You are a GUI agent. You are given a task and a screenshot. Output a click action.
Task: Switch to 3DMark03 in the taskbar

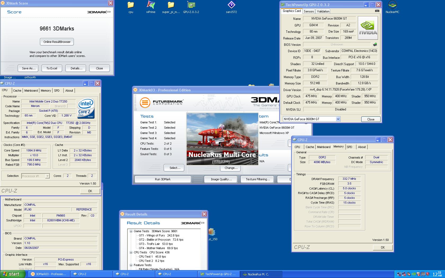(49, 274)
